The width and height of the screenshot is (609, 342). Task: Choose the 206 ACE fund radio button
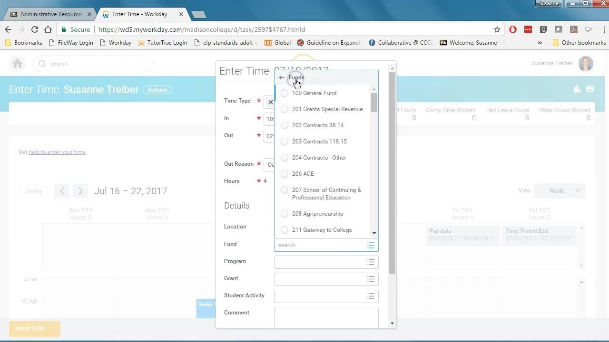285,174
